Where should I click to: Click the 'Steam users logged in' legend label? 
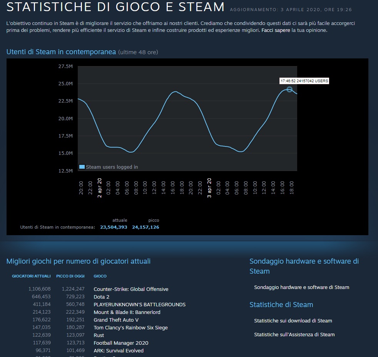(112, 167)
